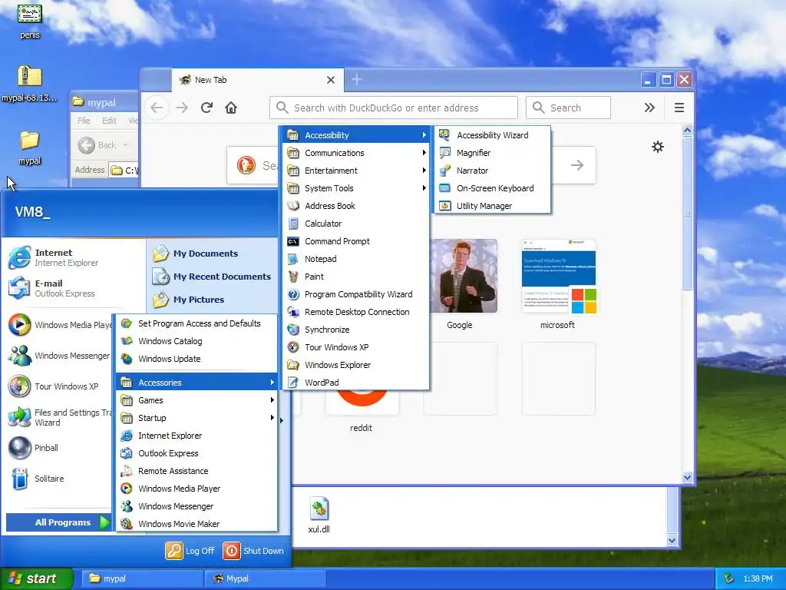786x590 pixels.
Task: Click Shut Down button
Action: pos(253,551)
